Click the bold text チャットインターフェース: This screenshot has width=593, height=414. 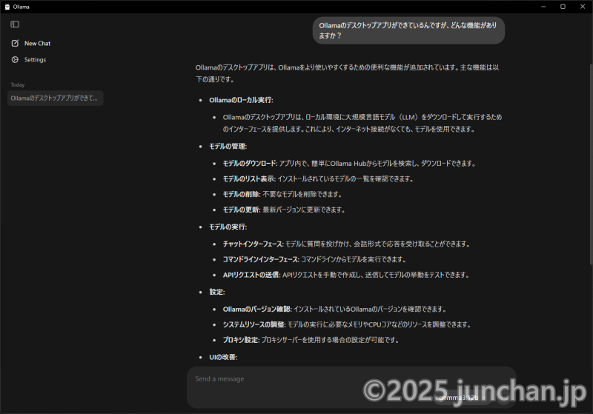pyautogui.click(x=253, y=244)
